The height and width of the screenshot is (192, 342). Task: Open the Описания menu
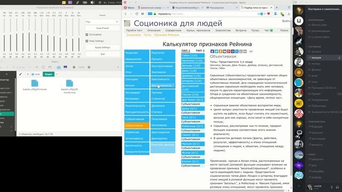click(x=154, y=30)
